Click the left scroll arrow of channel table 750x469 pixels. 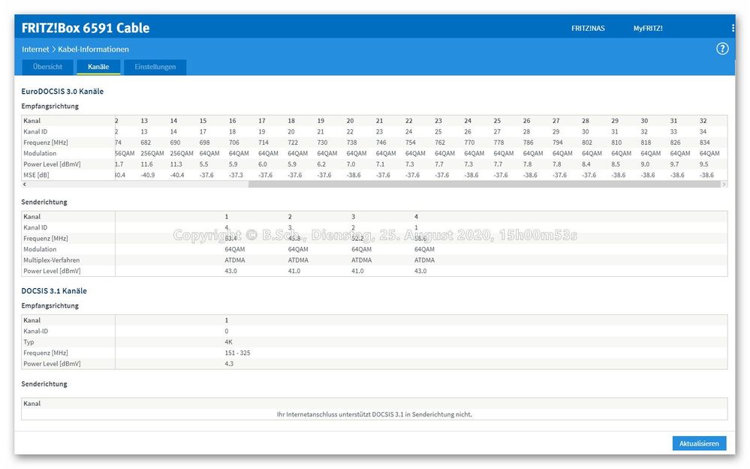pos(24,184)
